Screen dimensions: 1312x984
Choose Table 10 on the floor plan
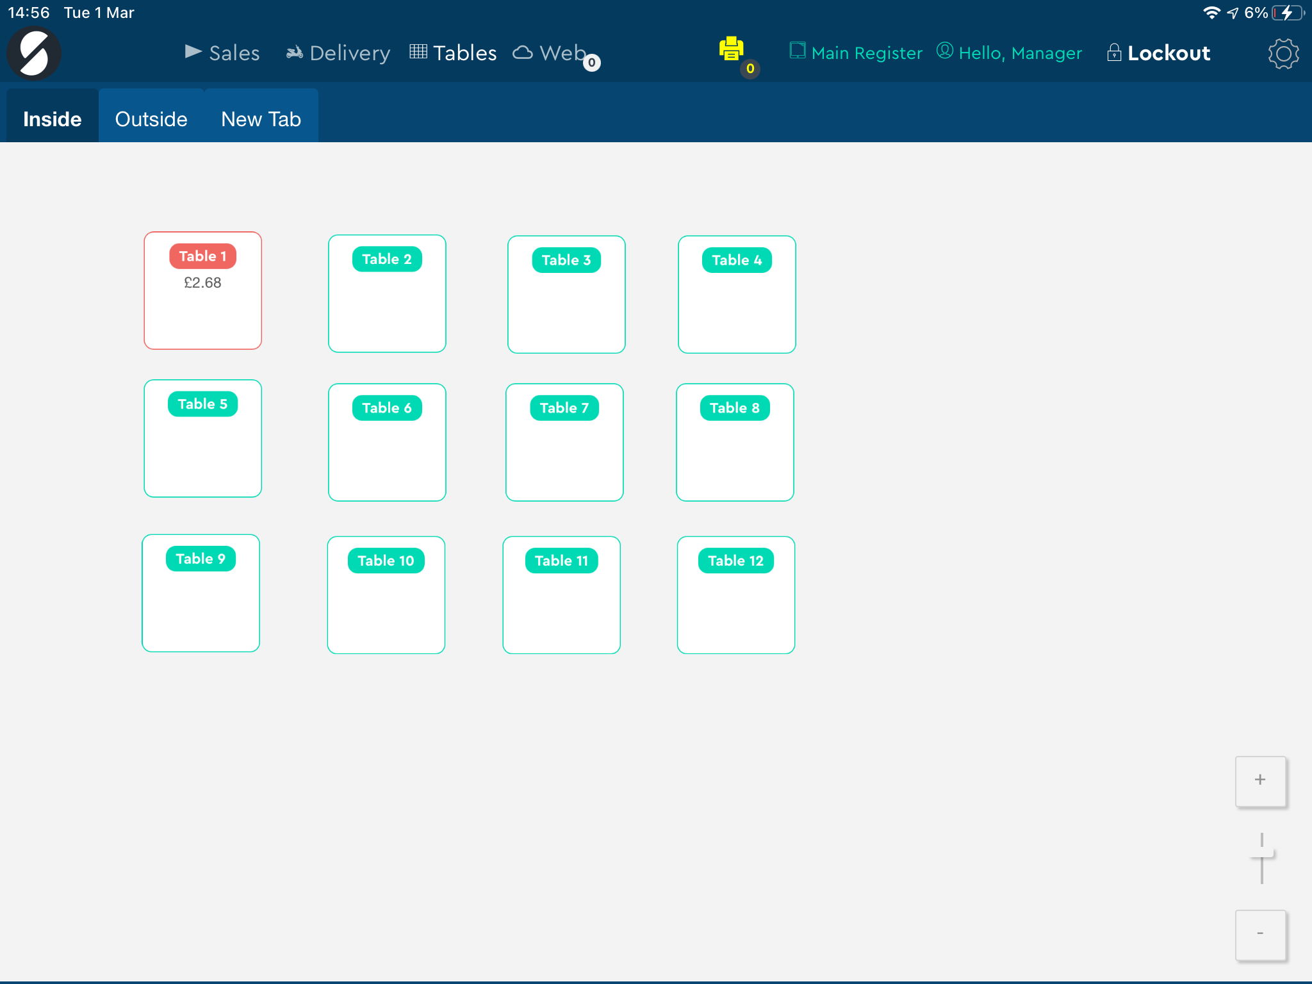pos(386,595)
